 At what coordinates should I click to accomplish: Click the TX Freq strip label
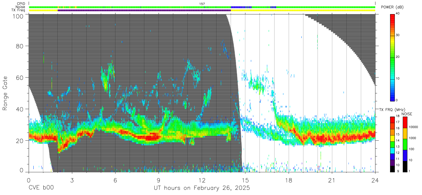coord(19,10)
